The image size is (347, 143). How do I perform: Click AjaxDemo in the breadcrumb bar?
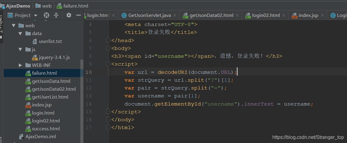tap(18, 6)
